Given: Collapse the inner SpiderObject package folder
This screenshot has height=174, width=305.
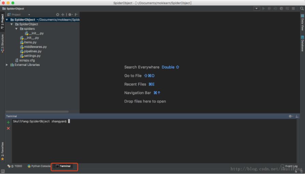Looking at the screenshot, I should tap(12, 24).
